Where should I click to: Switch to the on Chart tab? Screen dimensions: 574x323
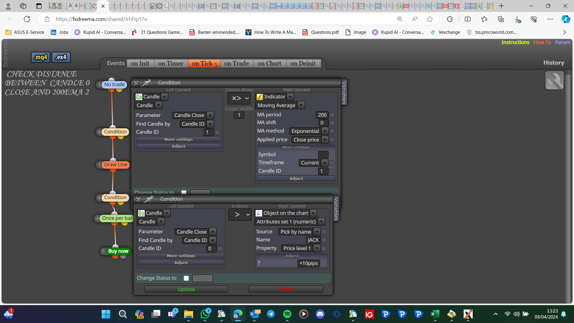coord(270,63)
